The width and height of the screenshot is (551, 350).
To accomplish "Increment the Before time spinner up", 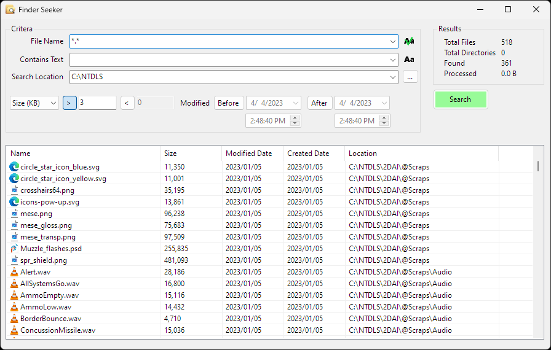I will 295,118.
